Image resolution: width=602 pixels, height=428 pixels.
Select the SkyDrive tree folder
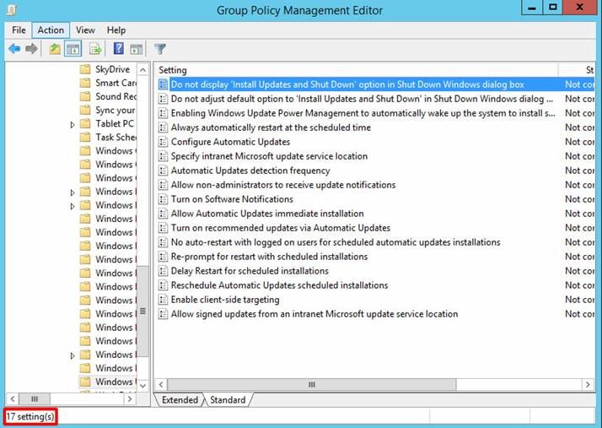pyautogui.click(x=112, y=69)
